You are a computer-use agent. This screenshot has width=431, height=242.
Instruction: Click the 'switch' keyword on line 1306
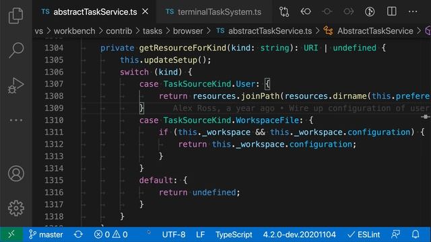click(x=134, y=72)
